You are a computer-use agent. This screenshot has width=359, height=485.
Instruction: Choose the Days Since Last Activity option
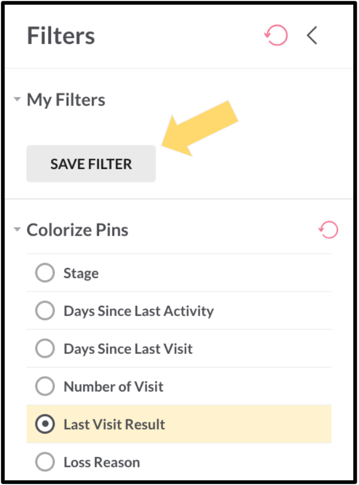pos(45,310)
